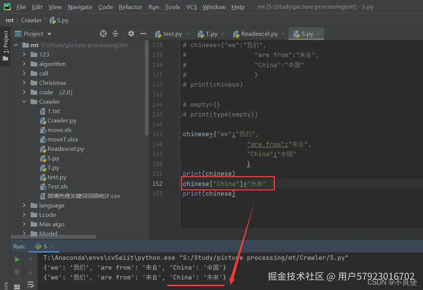The width and height of the screenshot is (423, 290).
Task: Expand the code (2.0) folder
Action: point(24,92)
